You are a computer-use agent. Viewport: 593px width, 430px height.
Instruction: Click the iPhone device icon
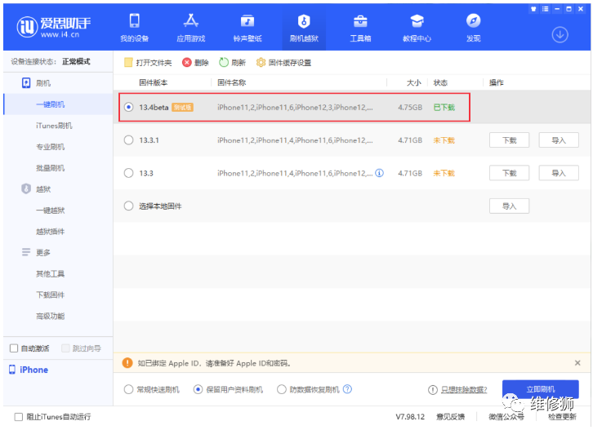[x=12, y=370]
